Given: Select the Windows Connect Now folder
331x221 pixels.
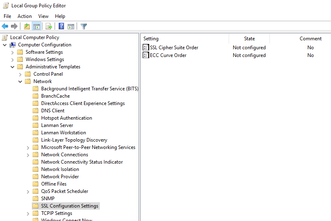Looking at the screenshot, I should coord(66,219).
